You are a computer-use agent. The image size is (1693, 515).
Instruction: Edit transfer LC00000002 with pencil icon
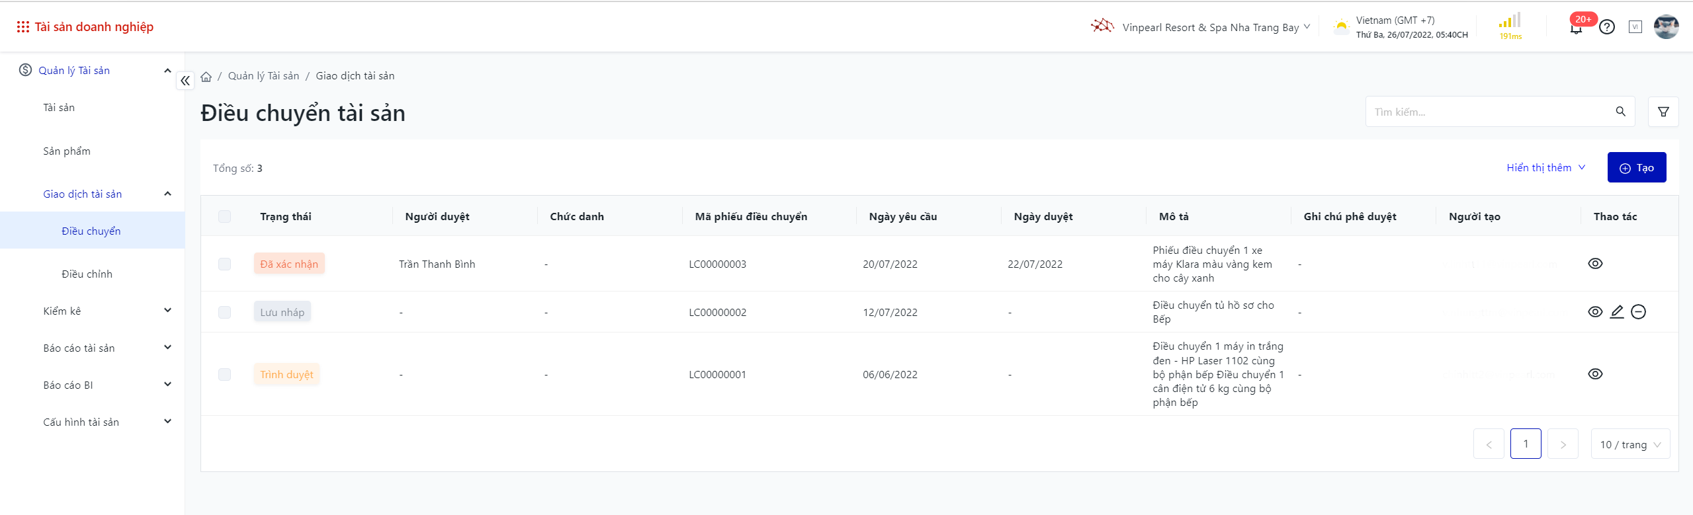pyautogui.click(x=1616, y=312)
